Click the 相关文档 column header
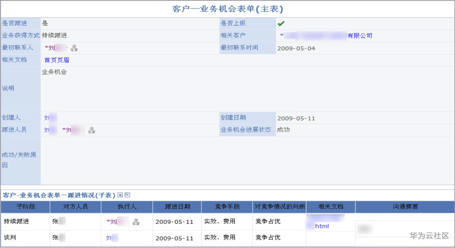The height and width of the screenshot is (248, 455). pos(331,207)
